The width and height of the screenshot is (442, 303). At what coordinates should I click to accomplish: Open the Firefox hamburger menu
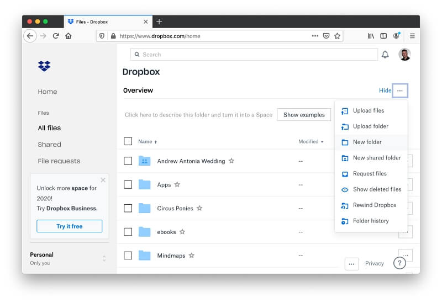(x=412, y=36)
